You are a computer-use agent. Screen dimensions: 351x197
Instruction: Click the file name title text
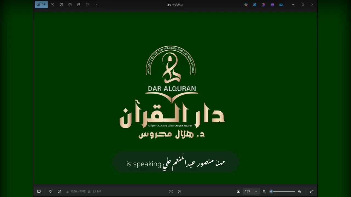(175, 5)
